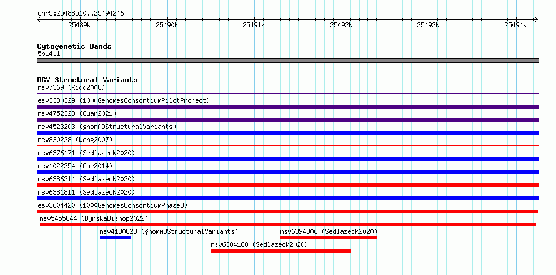The height and width of the screenshot is (275, 556).
Task: Open the nsv6394806 (Sedlazeck2020) label
Action: (x=329, y=231)
